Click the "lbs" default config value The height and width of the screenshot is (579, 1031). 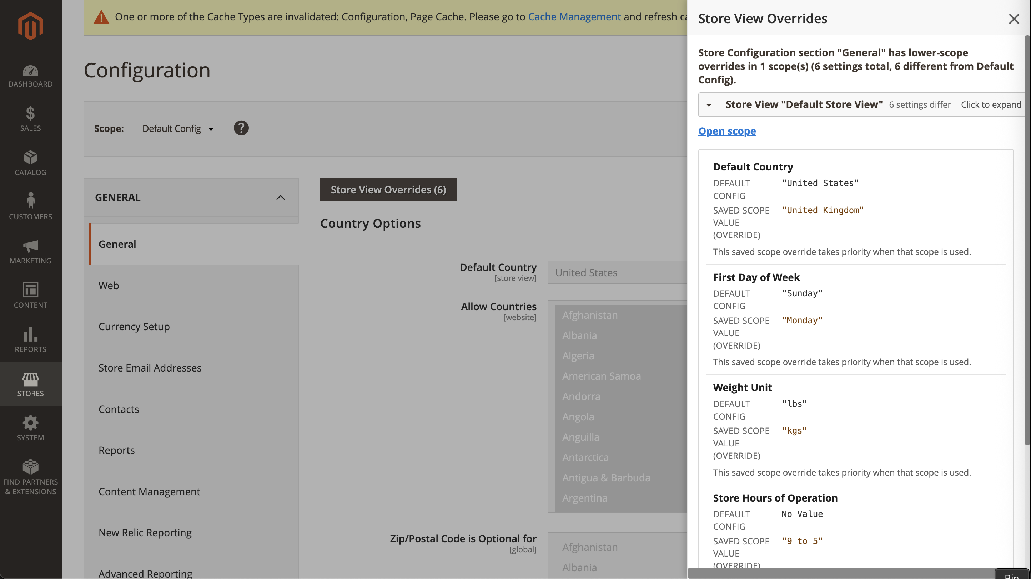pos(794,404)
